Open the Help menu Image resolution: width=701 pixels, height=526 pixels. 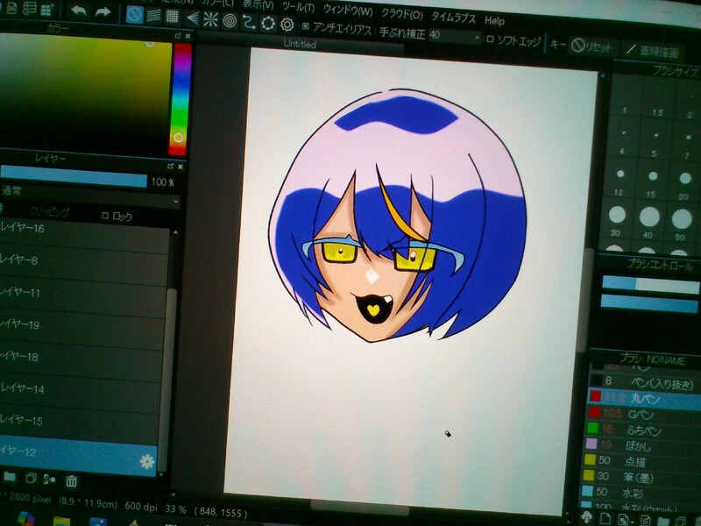[x=494, y=20]
